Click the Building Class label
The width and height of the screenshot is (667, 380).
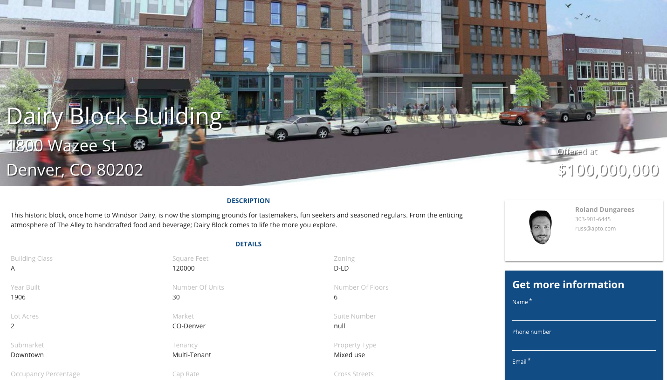pyautogui.click(x=32, y=258)
